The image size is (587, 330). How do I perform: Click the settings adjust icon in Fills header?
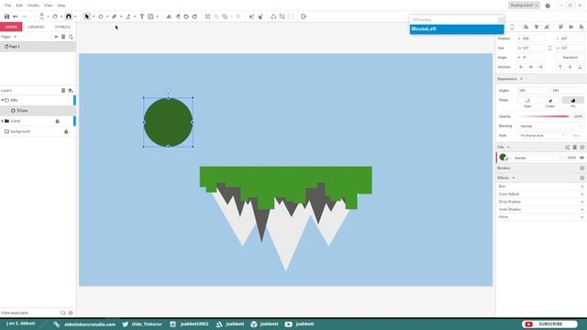click(x=568, y=148)
